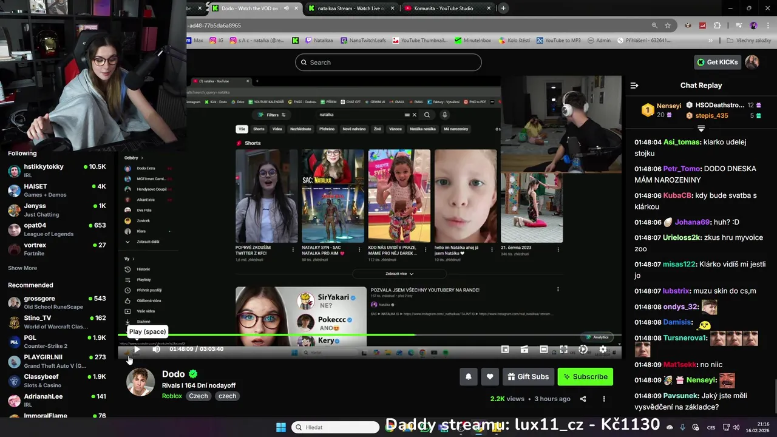Open followed channel Jenyss
Viewport: 777px width, 437px height.
click(58, 210)
